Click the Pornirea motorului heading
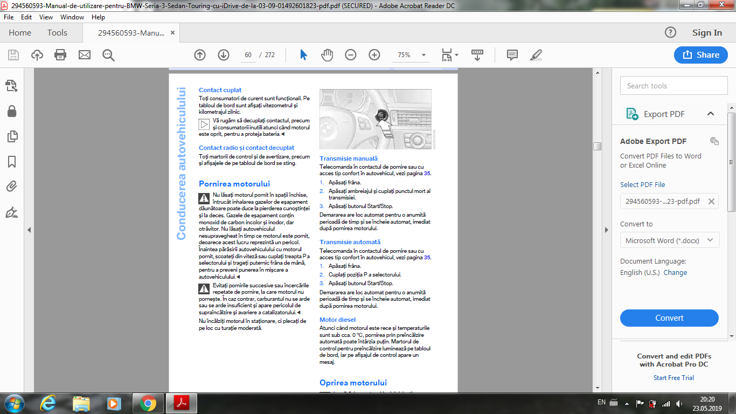 [234, 184]
